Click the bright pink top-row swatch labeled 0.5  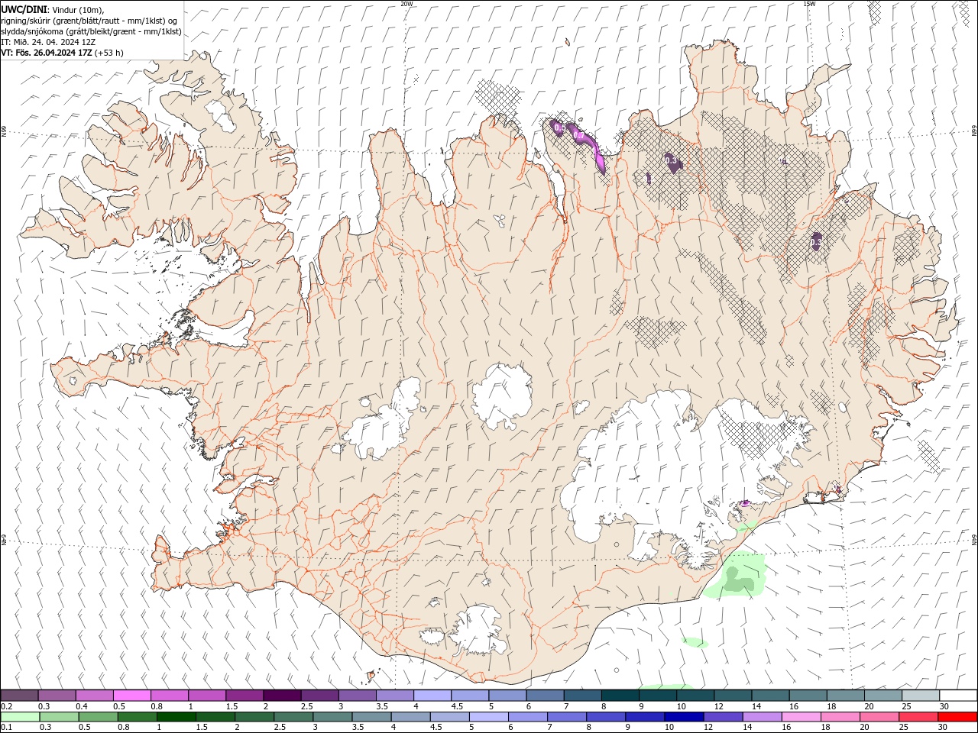131,695
